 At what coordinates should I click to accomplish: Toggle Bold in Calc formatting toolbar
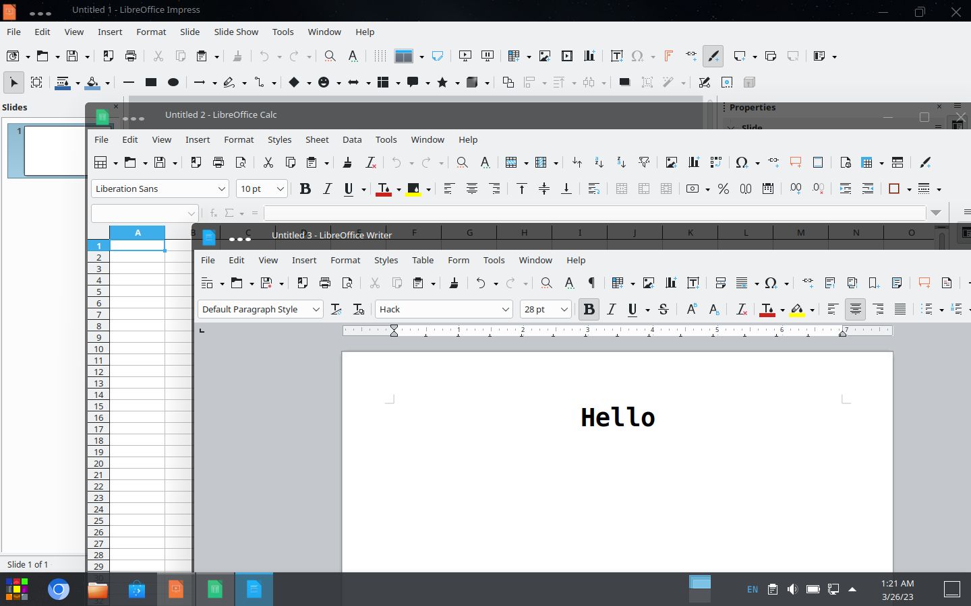click(x=305, y=189)
